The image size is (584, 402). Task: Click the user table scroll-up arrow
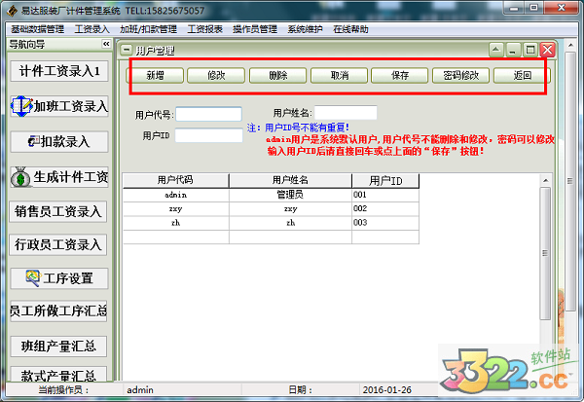coord(545,181)
